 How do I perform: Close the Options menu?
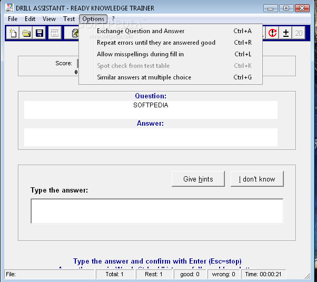[93, 19]
